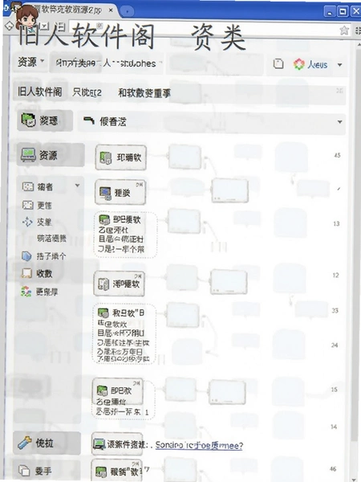
Task: Select the cross-arrows 攻略 sidebar icon
Action: click(27, 222)
